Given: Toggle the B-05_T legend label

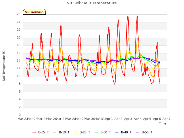Looking at the screenshot, I should [x=43, y=133].
